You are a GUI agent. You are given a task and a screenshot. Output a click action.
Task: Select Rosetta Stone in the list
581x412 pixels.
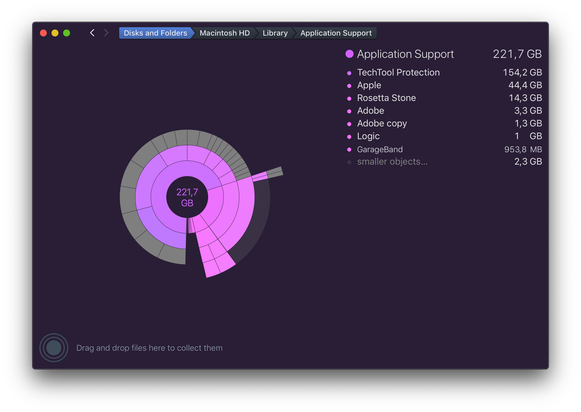pos(386,98)
